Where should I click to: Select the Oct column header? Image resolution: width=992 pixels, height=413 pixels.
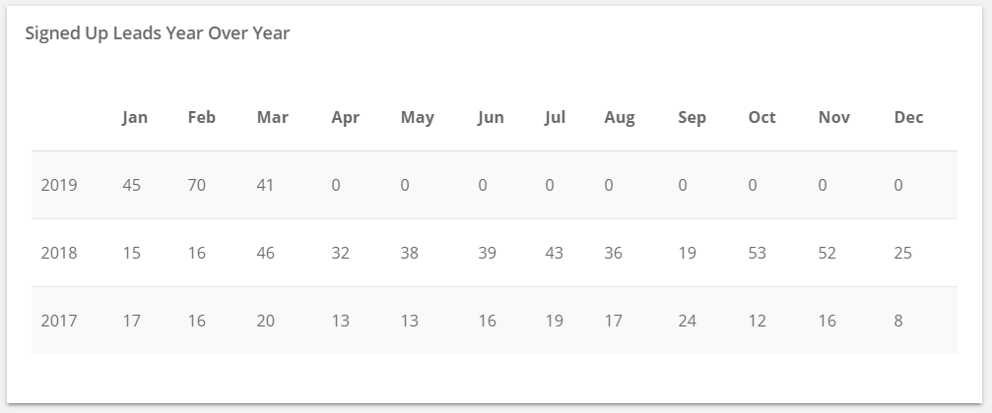pos(761,117)
